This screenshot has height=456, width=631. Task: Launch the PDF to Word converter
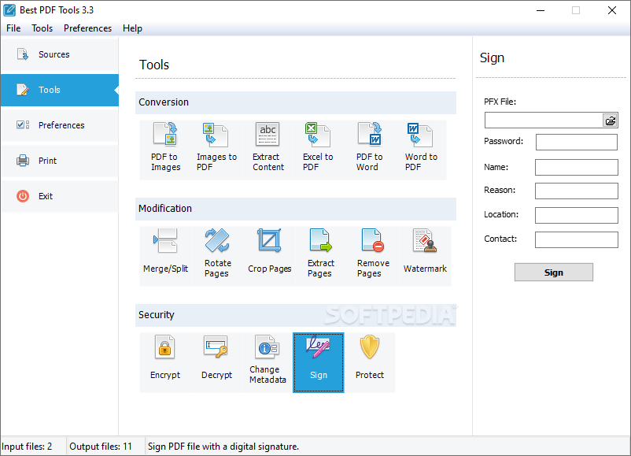coord(370,150)
